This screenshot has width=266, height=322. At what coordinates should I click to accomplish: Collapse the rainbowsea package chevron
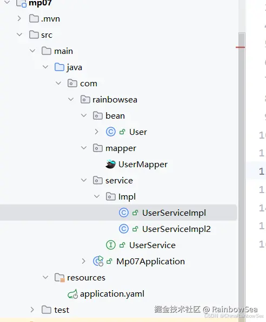pyautogui.click(x=71, y=99)
